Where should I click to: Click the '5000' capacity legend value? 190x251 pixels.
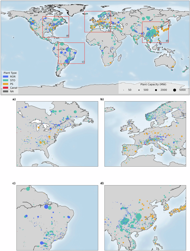tap(183, 90)
